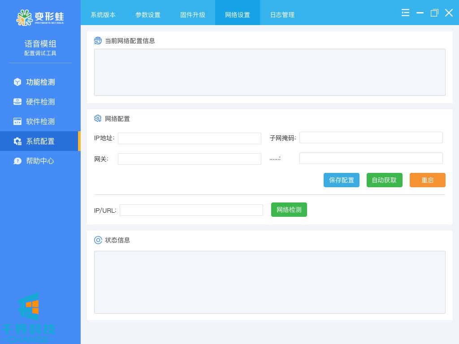The height and width of the screenshot is (344, 459).
Task: Click the globe icon beside 当前网络配置信息
Action: pos(98,41)
